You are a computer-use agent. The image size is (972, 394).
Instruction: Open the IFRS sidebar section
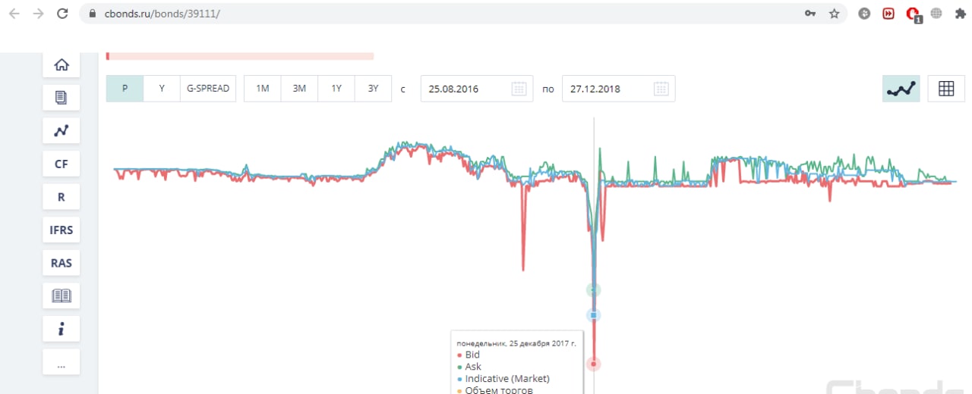click(61, 230)
